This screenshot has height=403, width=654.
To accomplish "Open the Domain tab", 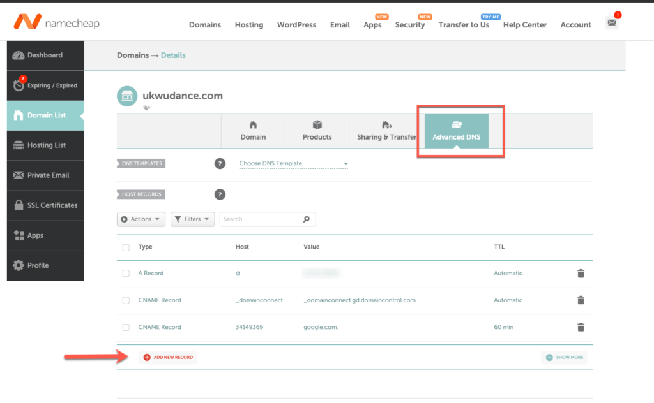I will (x=253, y=131).
